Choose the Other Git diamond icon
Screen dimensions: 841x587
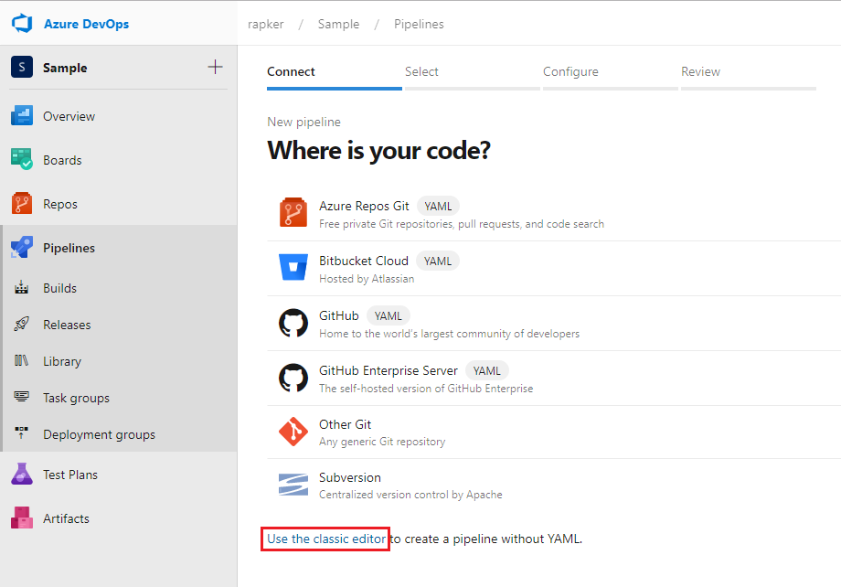click(293, 432)
